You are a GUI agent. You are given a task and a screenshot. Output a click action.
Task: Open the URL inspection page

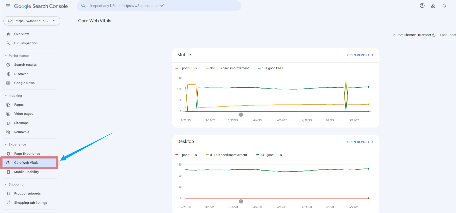pos(26,43)
